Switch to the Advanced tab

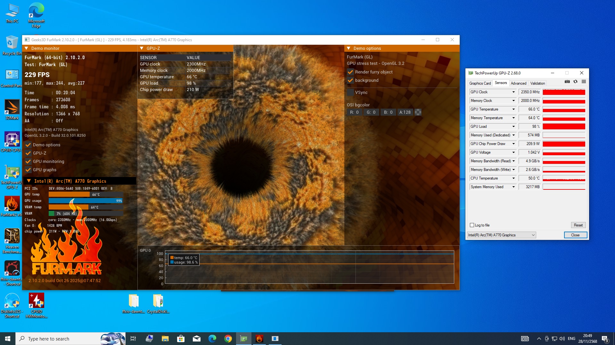[518, 83]
